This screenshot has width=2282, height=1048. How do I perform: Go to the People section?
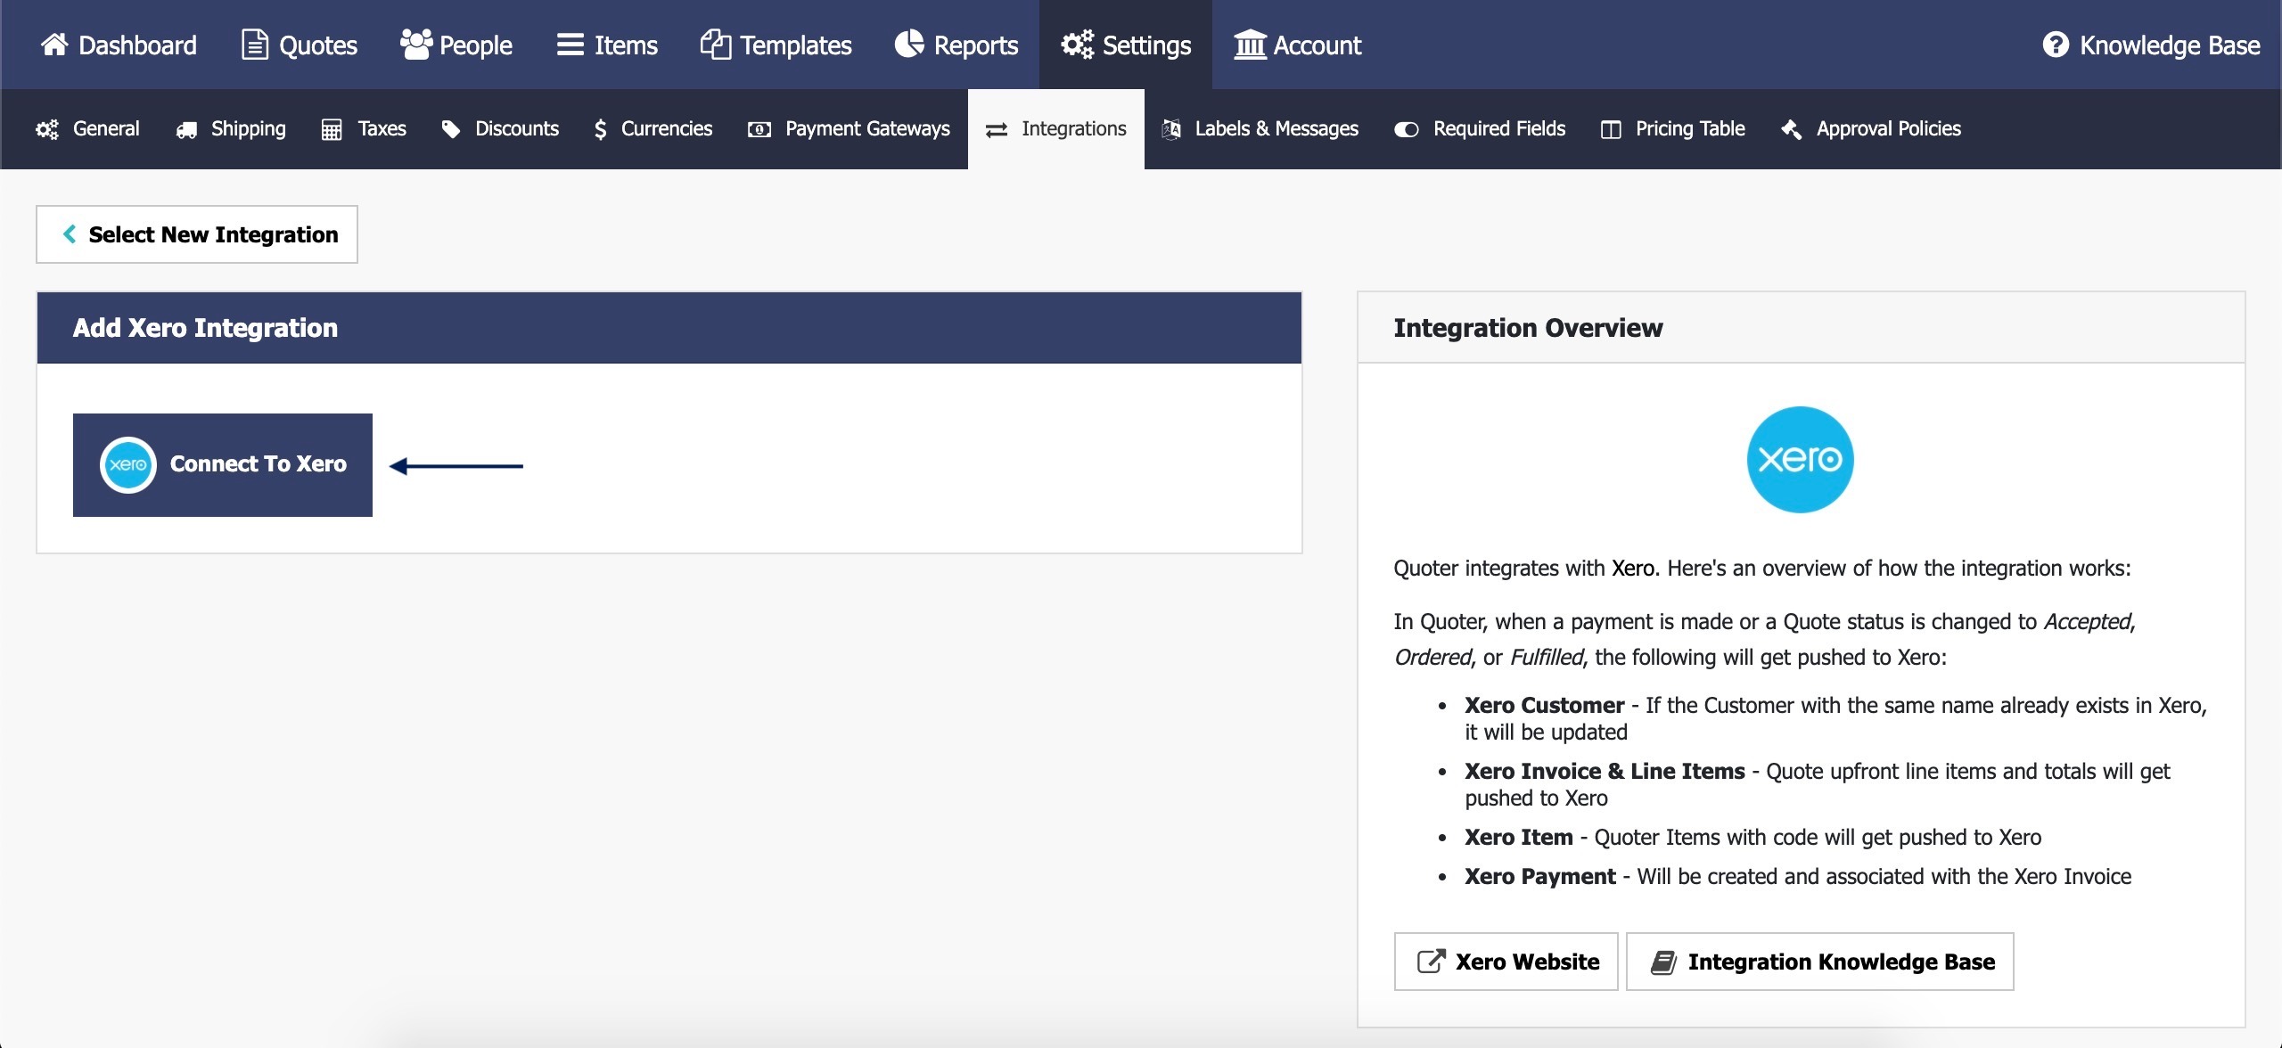tap(456, 45)
